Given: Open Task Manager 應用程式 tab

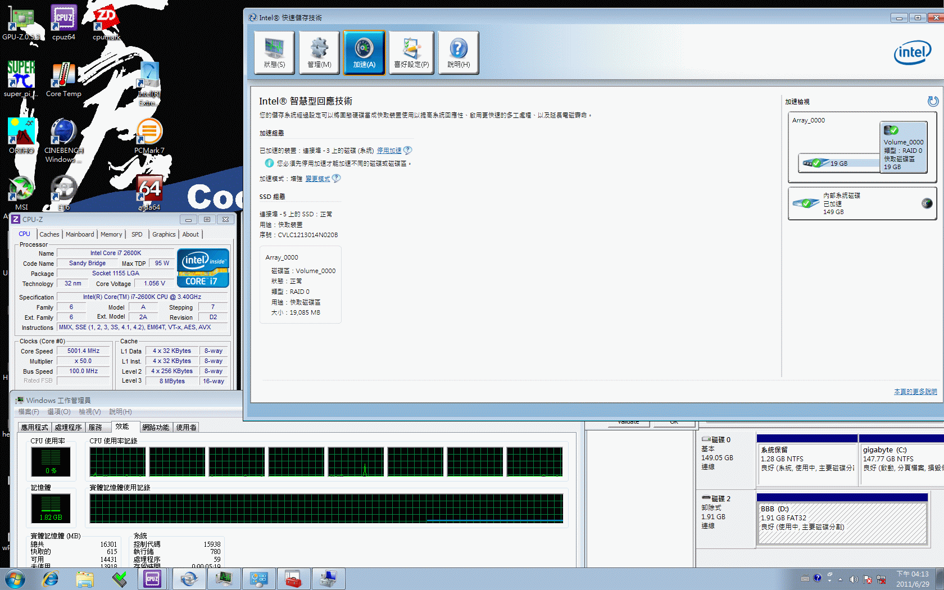Looking at the screenshot, I should pyautogui.click(x=35, y=428).
